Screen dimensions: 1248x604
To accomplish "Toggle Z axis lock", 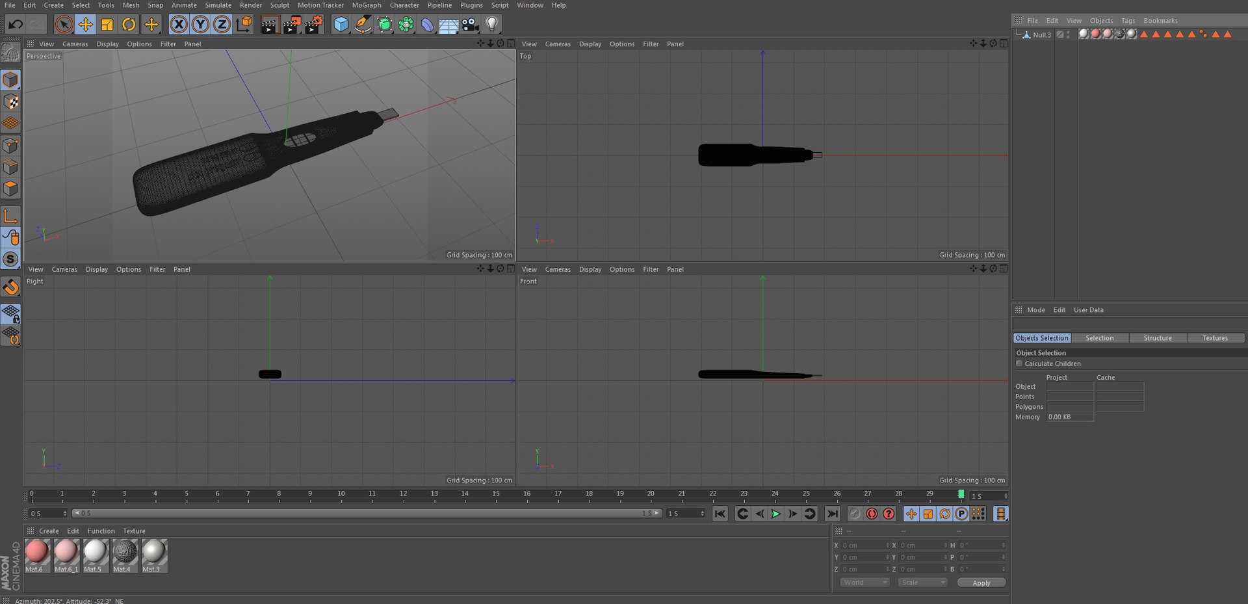I will click(222, 25).
